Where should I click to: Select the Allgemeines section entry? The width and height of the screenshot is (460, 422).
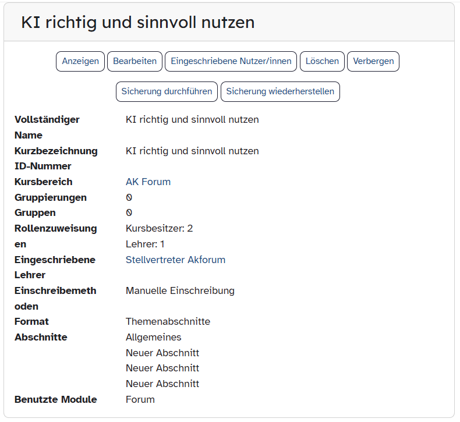pos(153,337)
